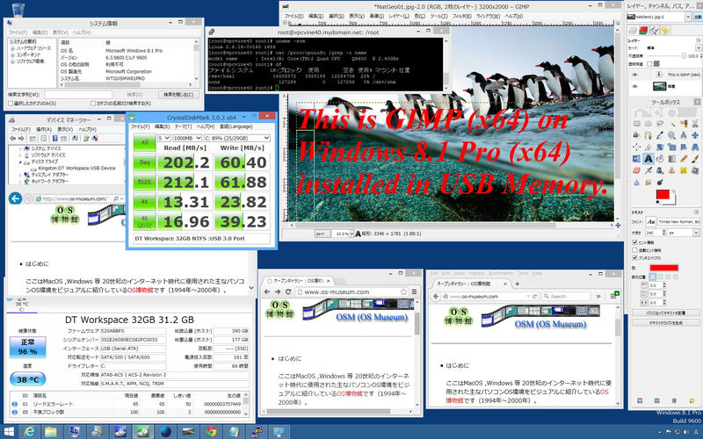Click the red foreground color swatch in toolbox
703x439 pixels.
click(663, 194)
